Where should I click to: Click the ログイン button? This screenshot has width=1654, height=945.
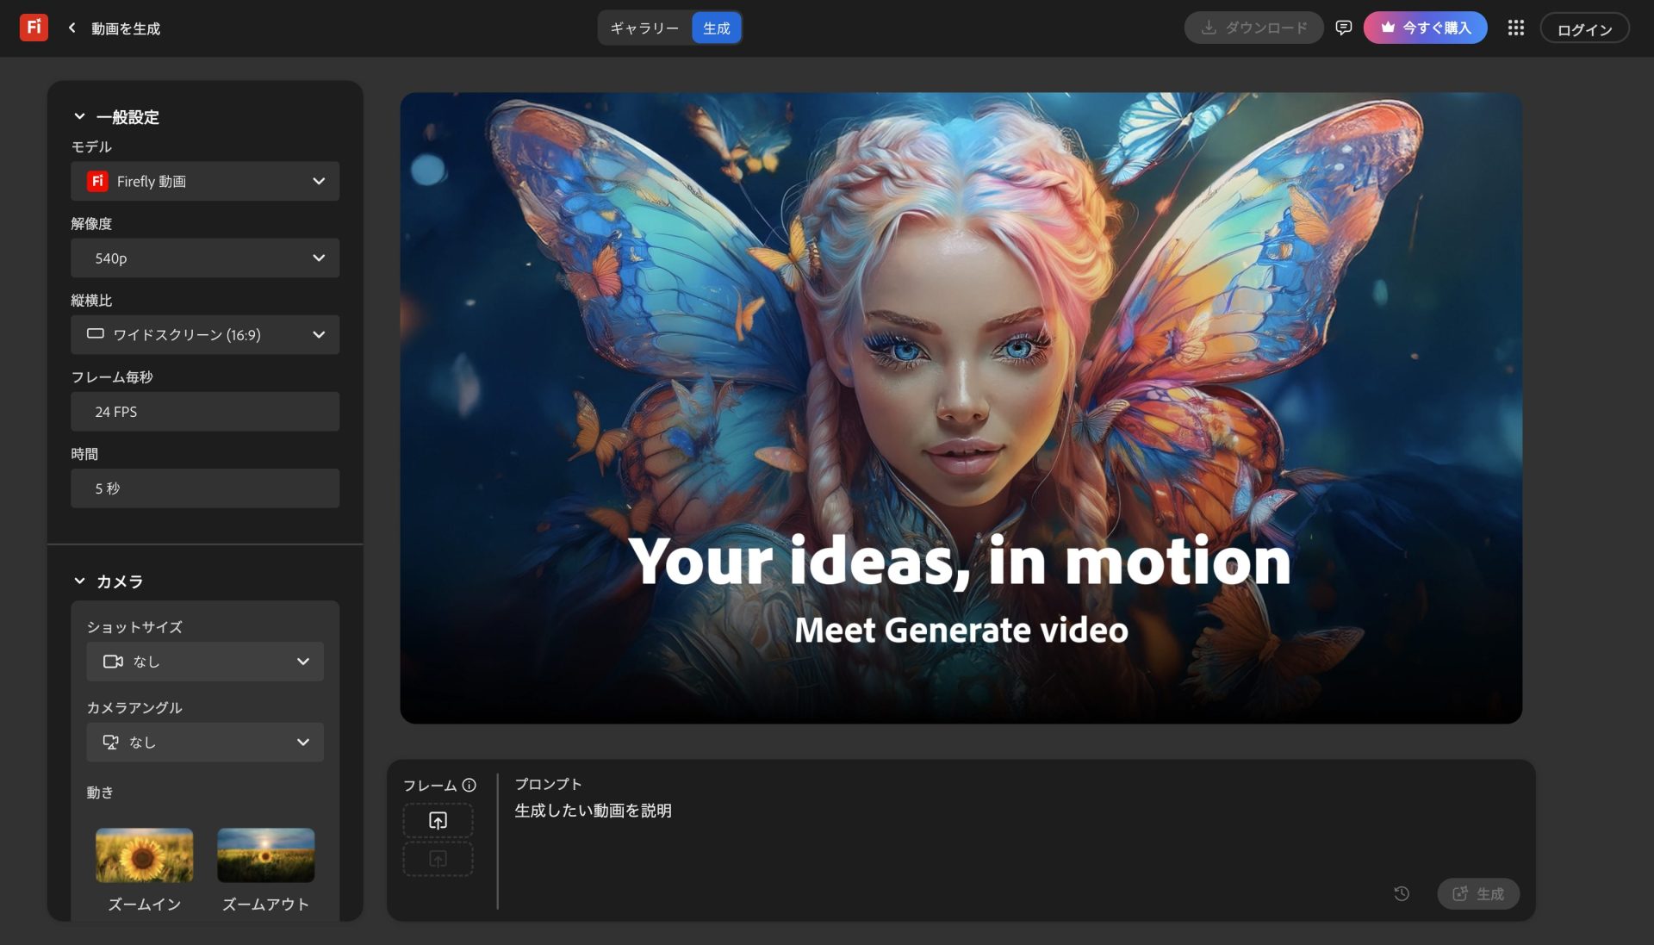click(1584, 28)
